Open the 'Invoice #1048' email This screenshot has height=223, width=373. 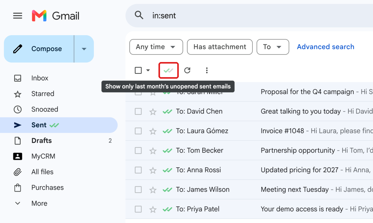(249, 131)
